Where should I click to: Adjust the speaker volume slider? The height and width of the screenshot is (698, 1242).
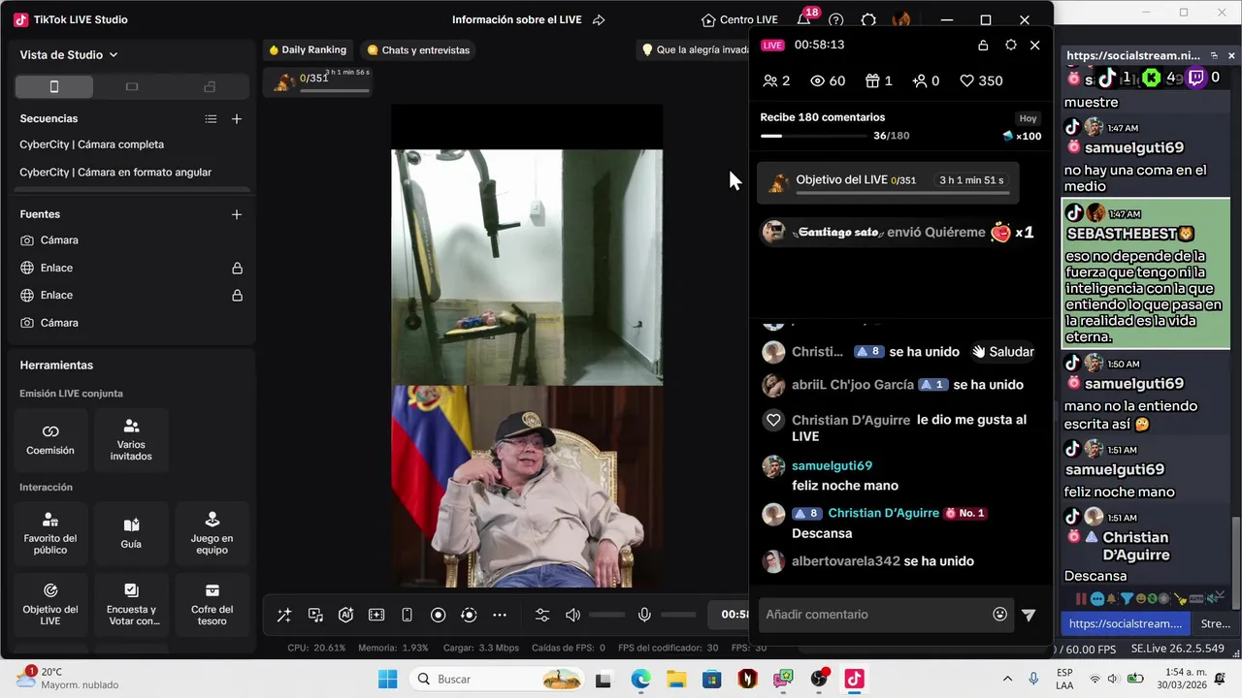[607, 615]
